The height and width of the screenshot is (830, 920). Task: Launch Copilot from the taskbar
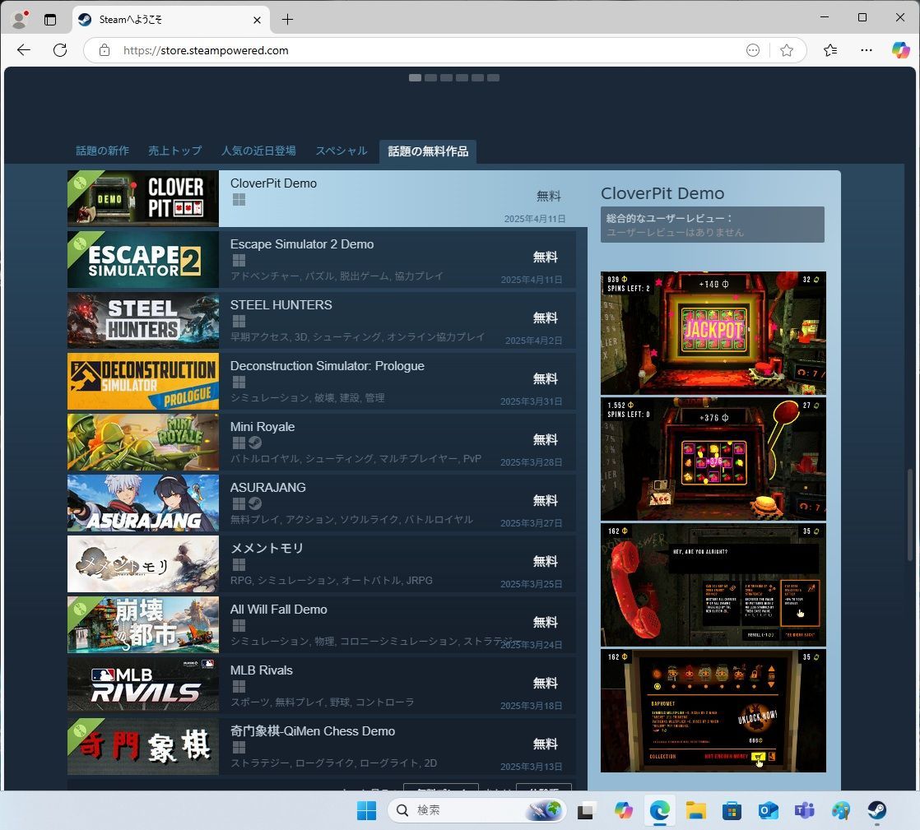click(623, 810)
